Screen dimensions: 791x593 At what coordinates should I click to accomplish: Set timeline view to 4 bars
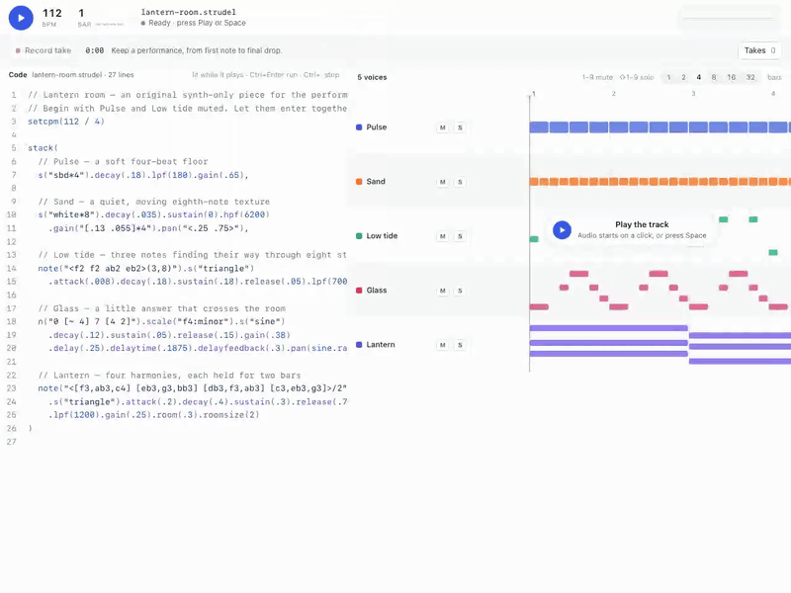(x=699, y=77)
